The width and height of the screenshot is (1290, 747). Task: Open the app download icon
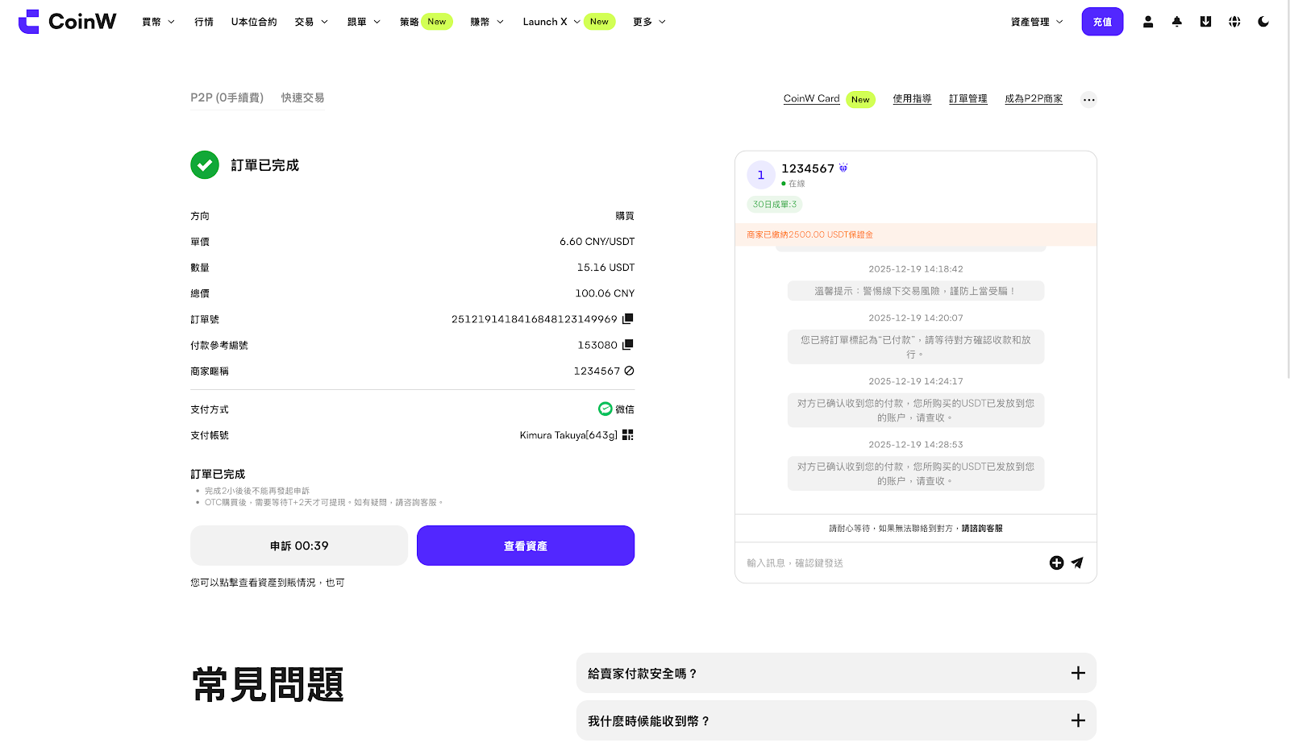tap(1205, 22)
